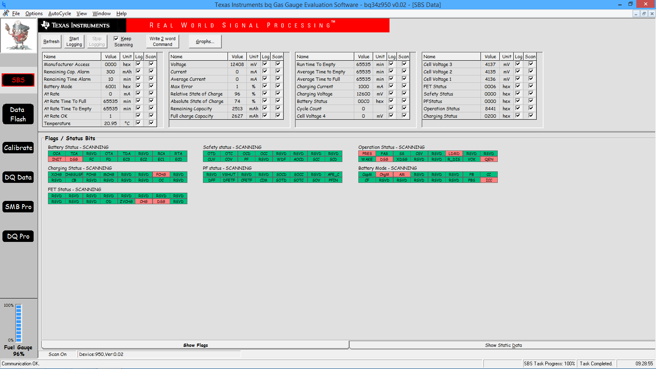This screenshot has height=369, width=656.
Task: Toggle Keep Scanning checkbox
Action: tap(116, 39)
